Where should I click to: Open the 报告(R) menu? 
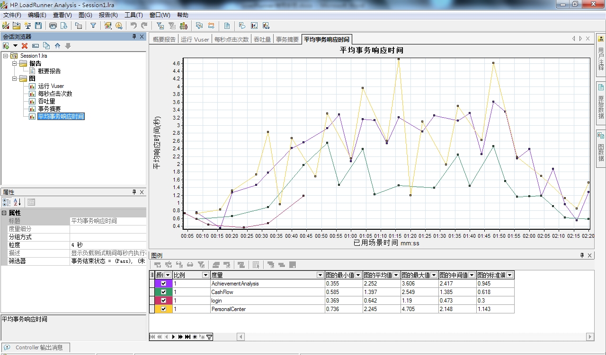(108, 15)
